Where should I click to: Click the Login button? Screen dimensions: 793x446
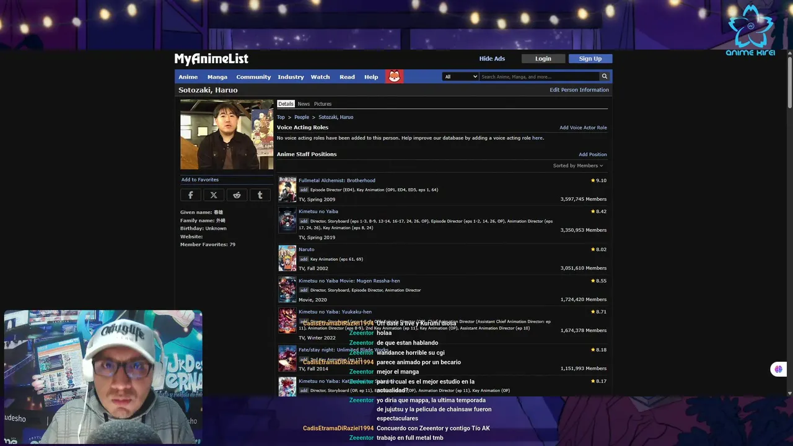(x=543, y=59)
